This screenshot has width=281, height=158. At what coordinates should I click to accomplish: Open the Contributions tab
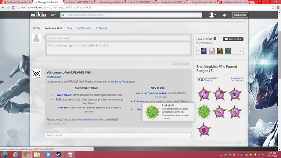click(84, 28)
